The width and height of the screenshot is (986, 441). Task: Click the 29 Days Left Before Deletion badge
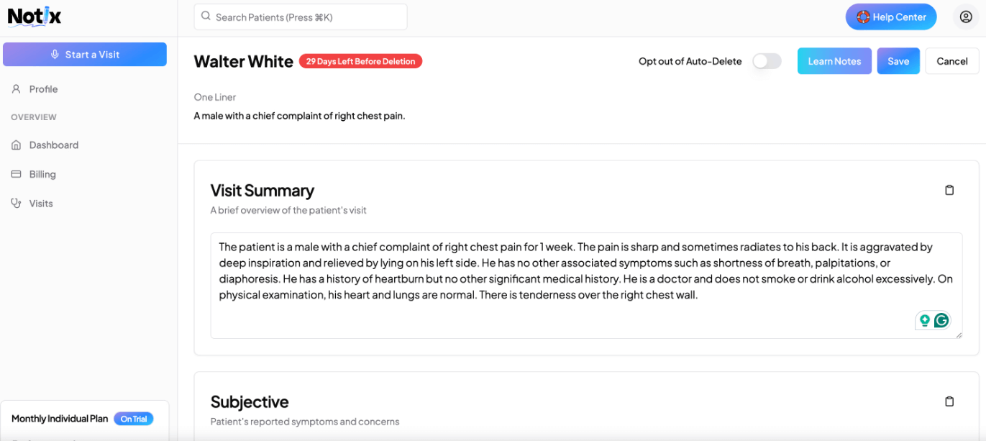(x=360, y=61)
